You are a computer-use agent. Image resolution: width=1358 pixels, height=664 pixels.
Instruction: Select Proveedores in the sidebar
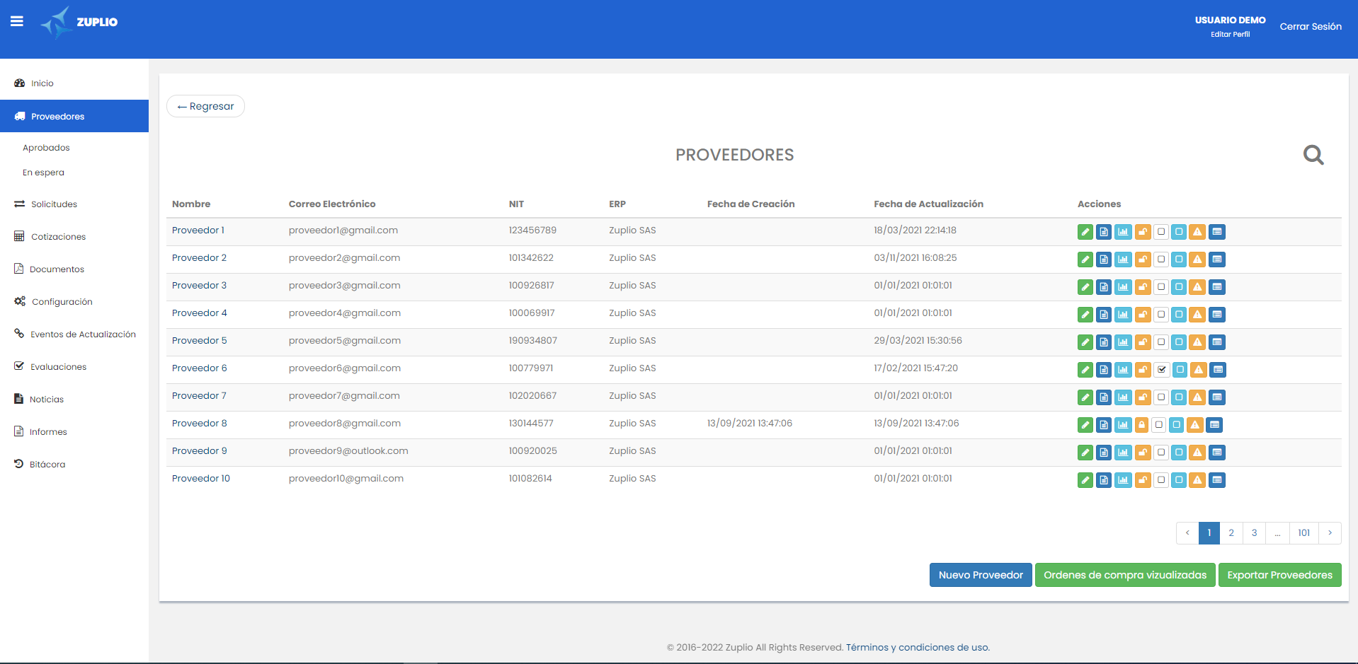(74, 116)
